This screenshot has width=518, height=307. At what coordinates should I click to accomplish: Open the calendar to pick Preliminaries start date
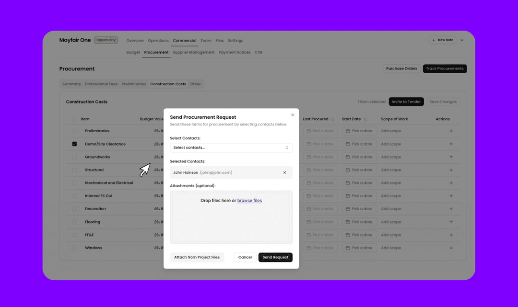(x=359, y=130)
